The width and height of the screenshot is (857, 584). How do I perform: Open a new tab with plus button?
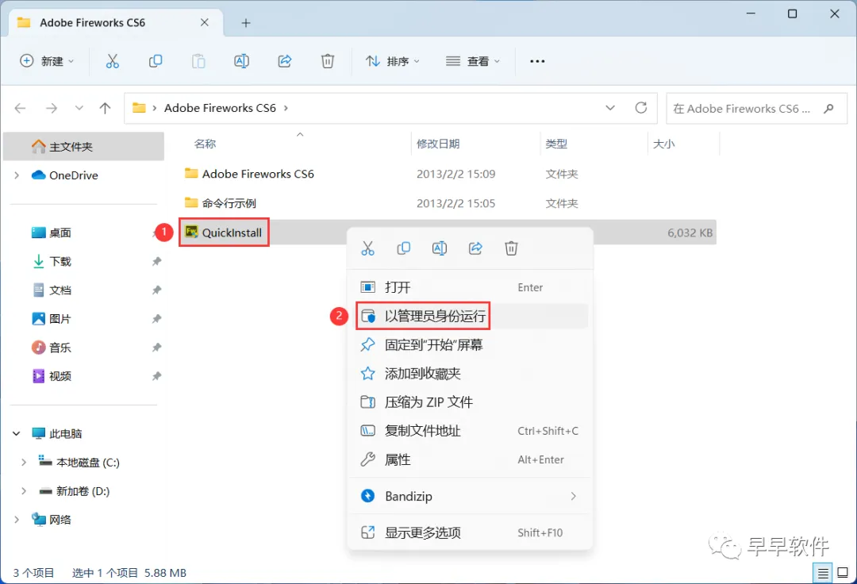(246, 23)
